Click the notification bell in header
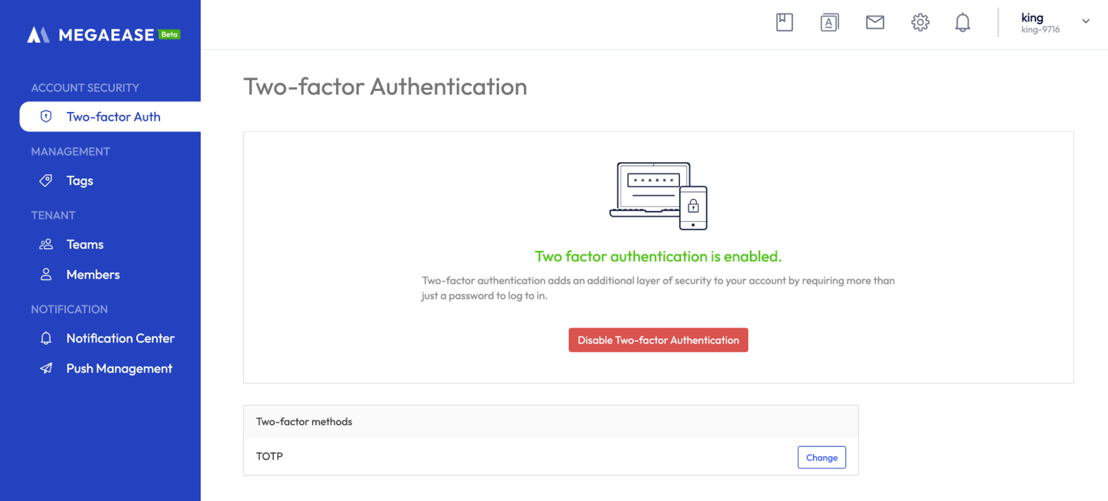The width and height of the screenshot is (1108, 501). (963, 23)
